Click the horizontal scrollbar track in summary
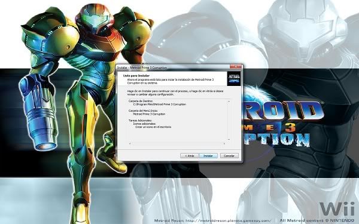Screen dimensions: 359x224 pos(177,143)
